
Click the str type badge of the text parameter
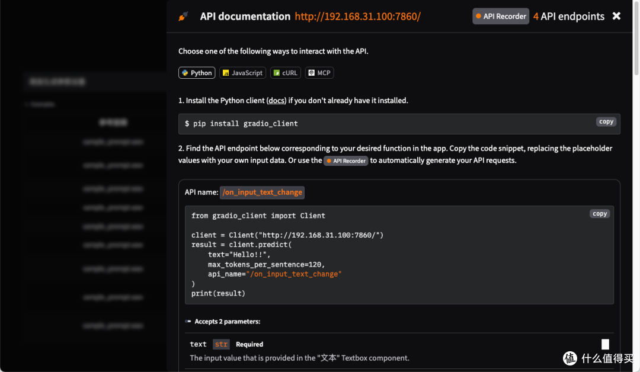[221, 344]
